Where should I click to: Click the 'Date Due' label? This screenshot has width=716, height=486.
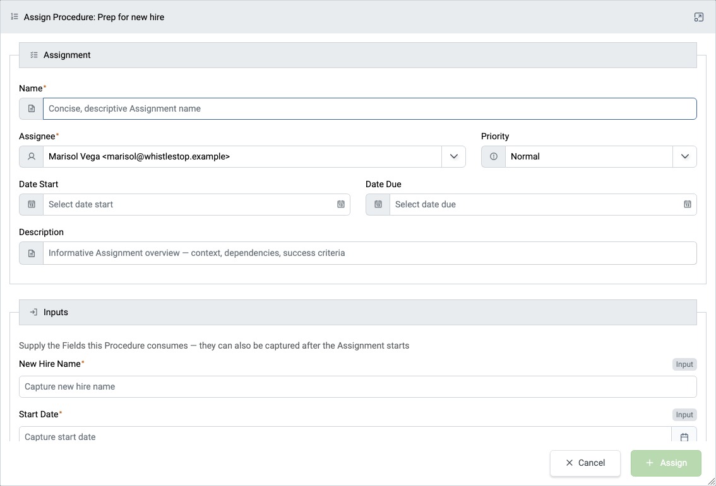click(x=384, y=184)
